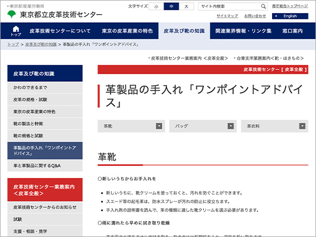Open sidebar 東京の皮革産業の特色 item

pos(45,112)
